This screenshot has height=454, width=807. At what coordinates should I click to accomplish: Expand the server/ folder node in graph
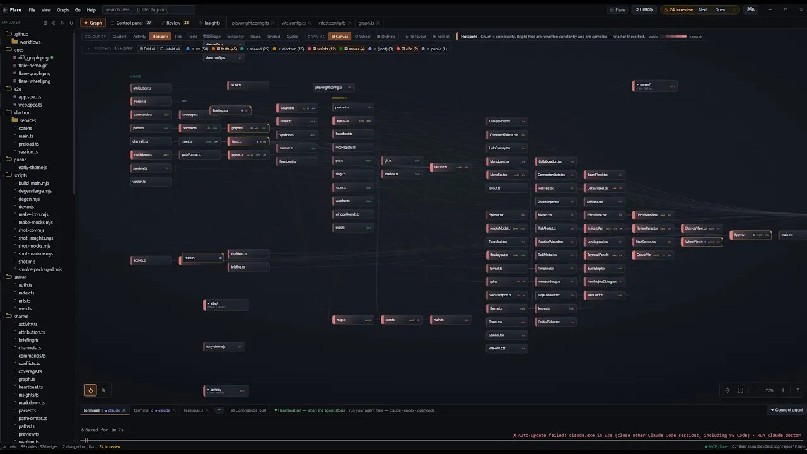click(654, 86)
